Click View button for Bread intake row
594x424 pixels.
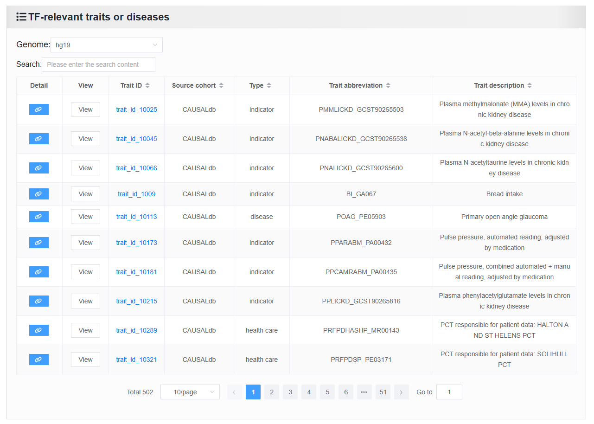click(x=85, y=194)
